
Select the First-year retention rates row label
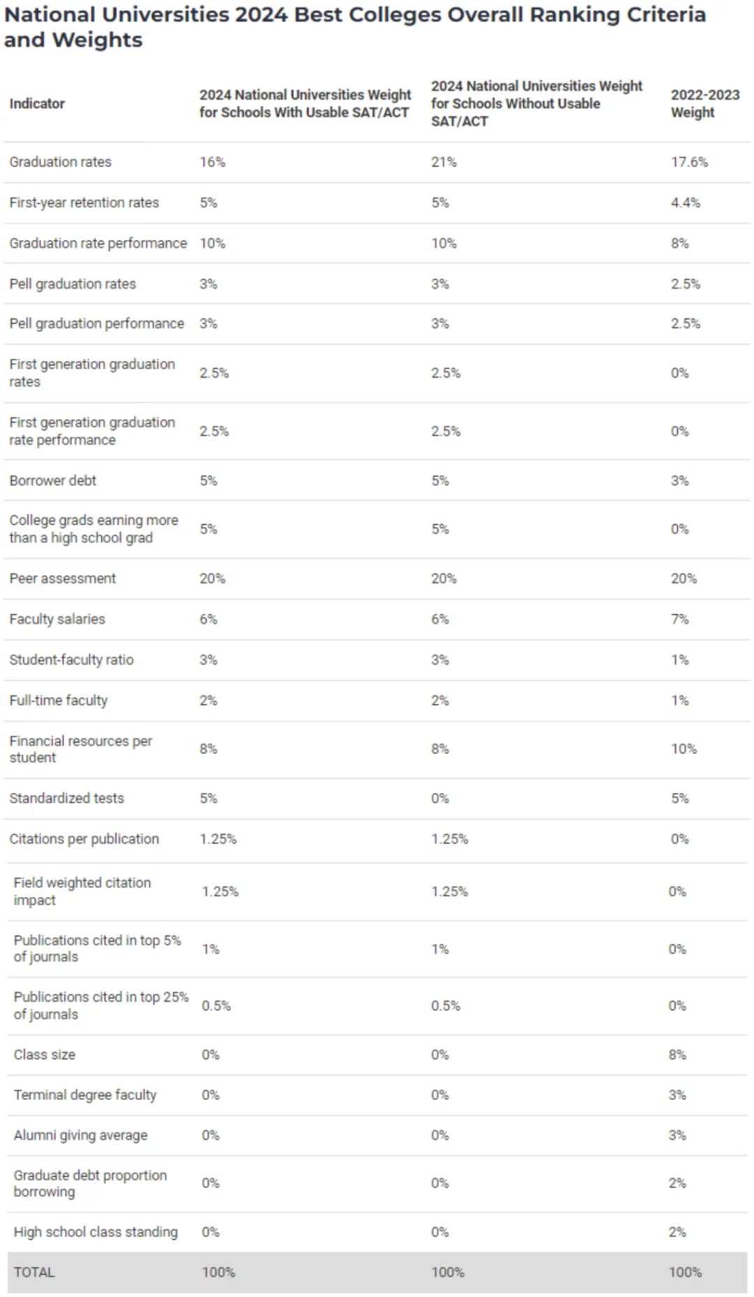(84, 202)
